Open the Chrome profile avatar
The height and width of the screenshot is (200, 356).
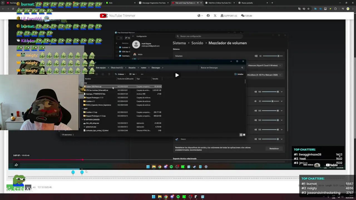pos(348,9)
